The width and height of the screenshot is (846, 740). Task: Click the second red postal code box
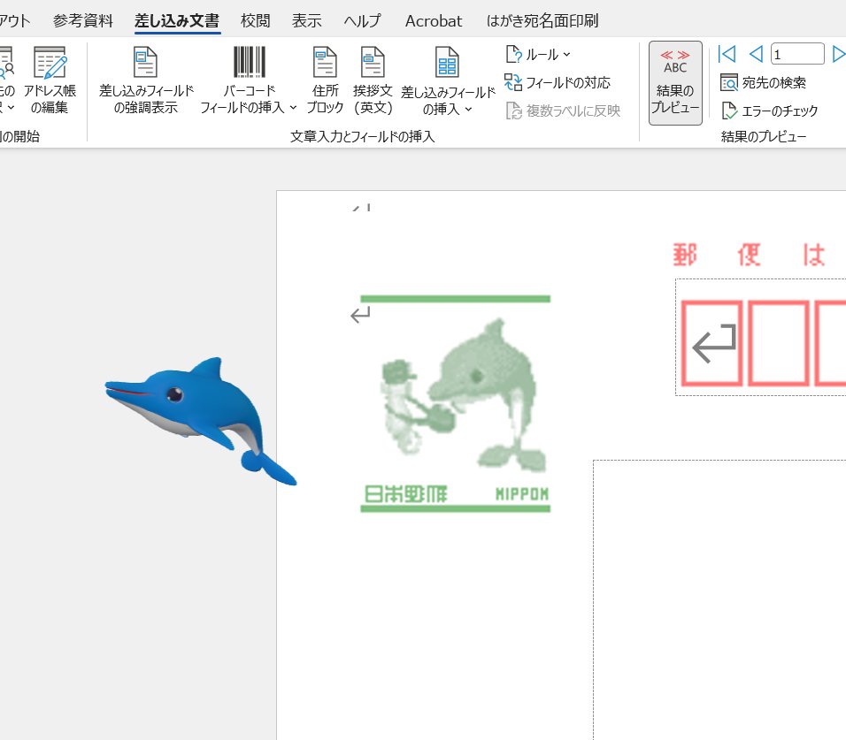[779, 343]
